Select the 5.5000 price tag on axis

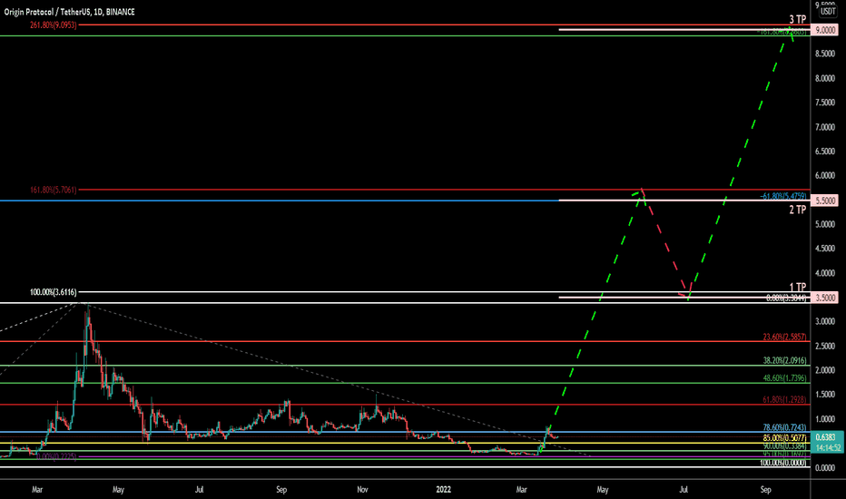pos(825,201)
